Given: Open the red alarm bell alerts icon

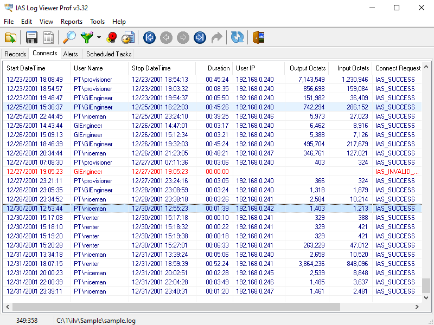Looking at the screenshot, I should pyautogui.click(x=112, y=37).
